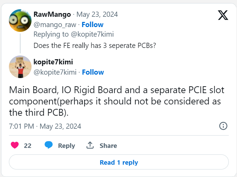Click the 'Does the FE really has 3 seperate PCBs?' tweet text
This screenshot has width=237, height=177.
[95, 46]
